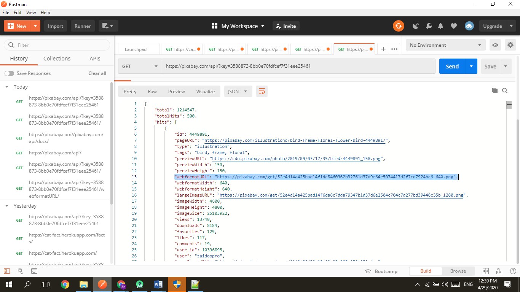Toggle the sidebar icon in status bar
520x292 pixels.
point(6,271)
